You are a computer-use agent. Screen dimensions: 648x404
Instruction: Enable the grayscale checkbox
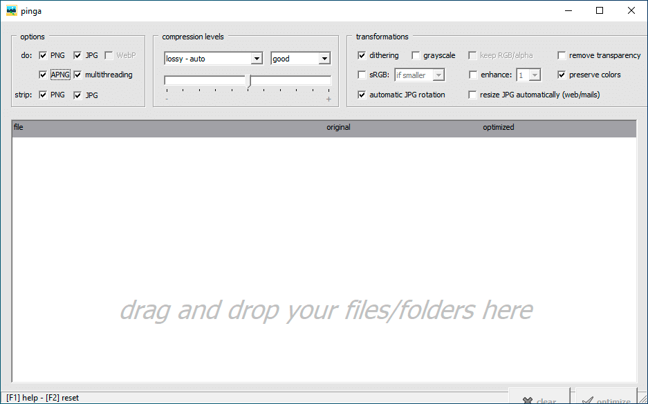coord(416,55)
